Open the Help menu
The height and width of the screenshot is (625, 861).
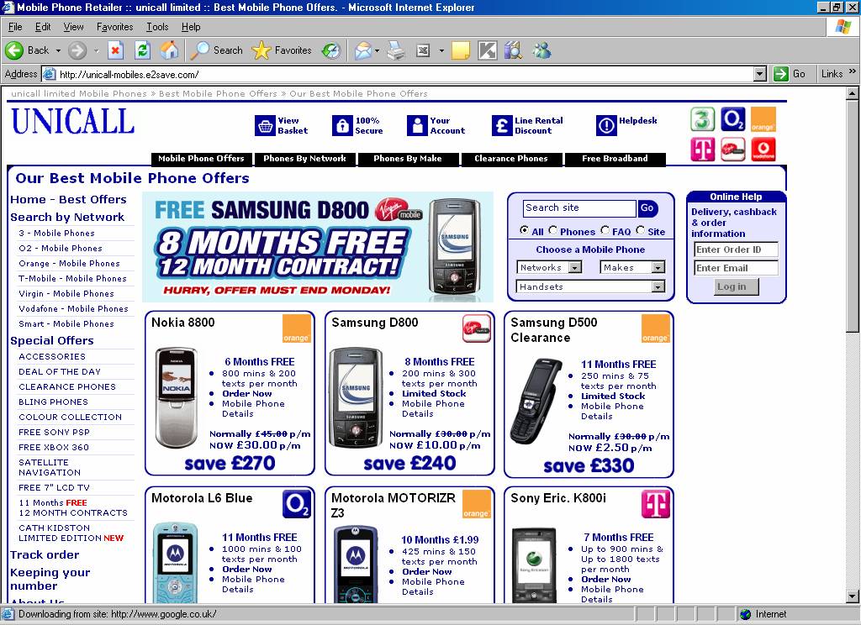pyautogui.click(x=191, y=26)
